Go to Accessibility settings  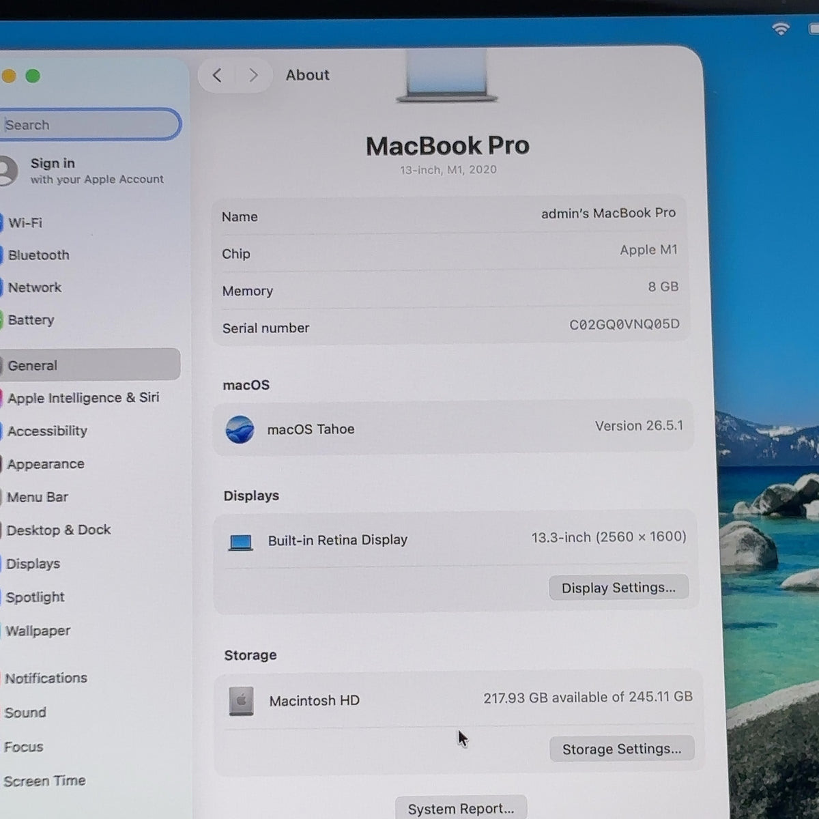pos(47,431)
